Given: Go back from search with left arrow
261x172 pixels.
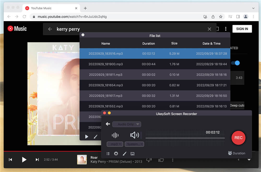Looking at the screenshot, I should 50,29.
